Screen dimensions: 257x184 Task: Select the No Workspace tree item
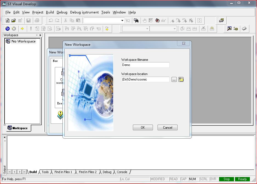click(x=23, y=41)
